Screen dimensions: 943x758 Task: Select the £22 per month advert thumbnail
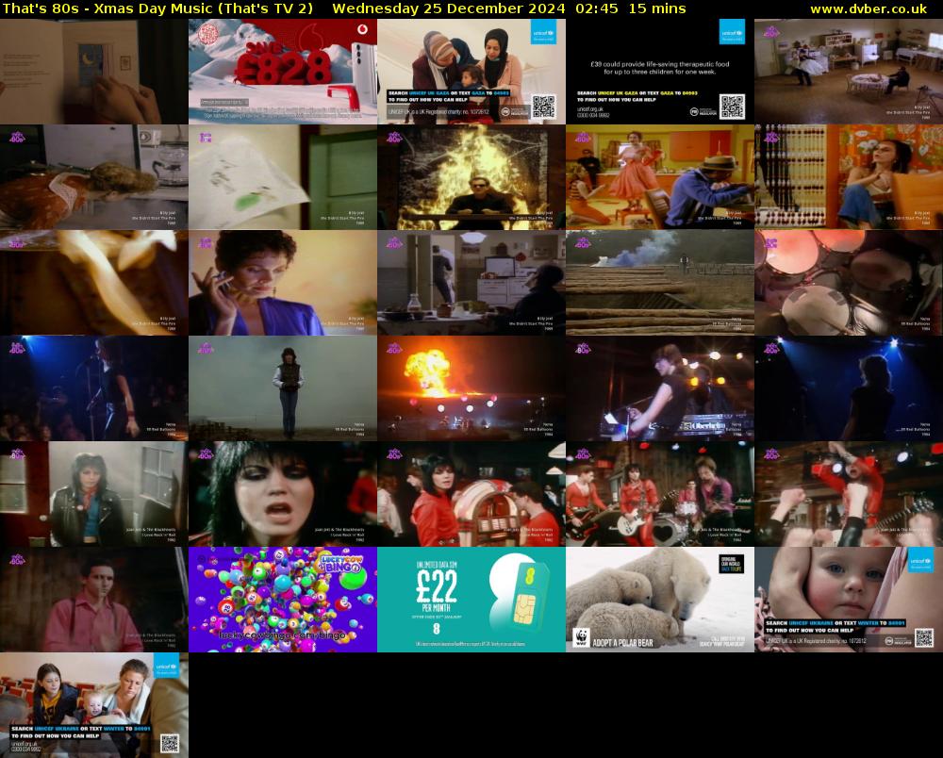[x=471, y=600]
